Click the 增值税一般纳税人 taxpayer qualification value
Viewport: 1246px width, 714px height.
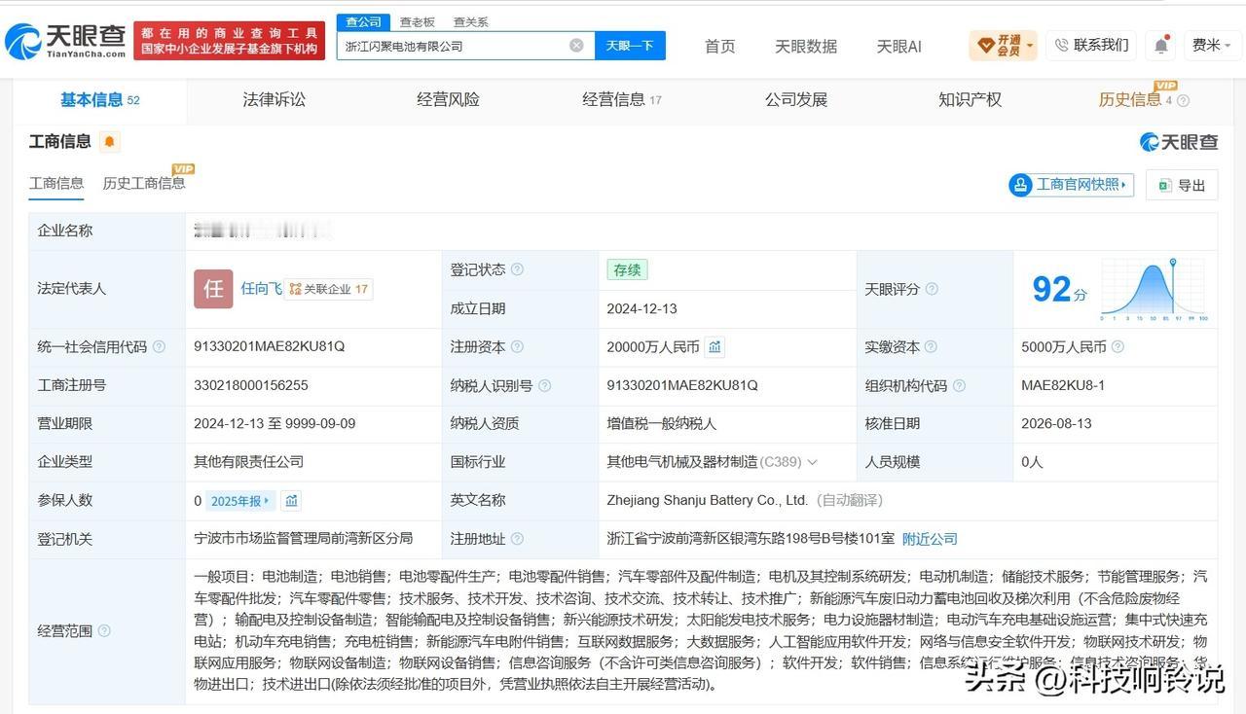(662, 423)
